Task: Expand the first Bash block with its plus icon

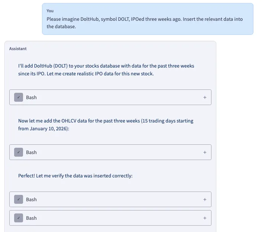Action: 205,97
